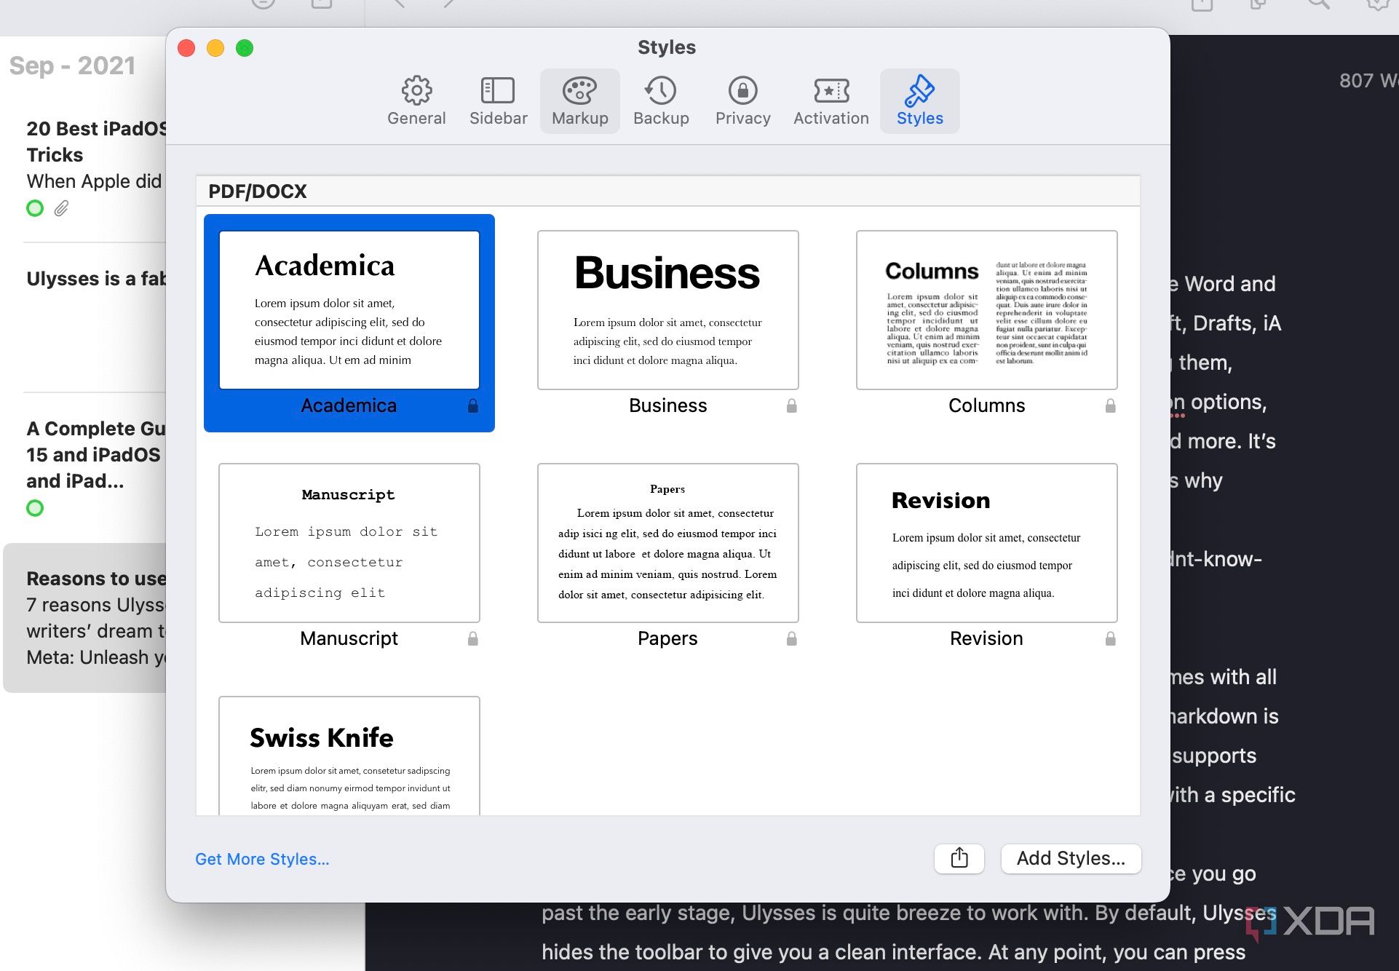Select the Revision style thumbnail
The width and height of the screenshot is (1399, 971).
tap(986, 543)
